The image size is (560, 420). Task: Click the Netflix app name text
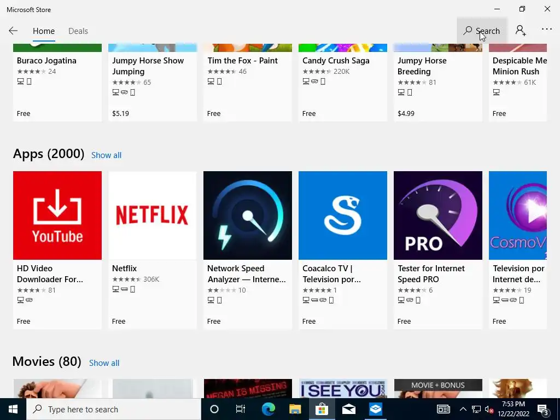click(124, 269)
